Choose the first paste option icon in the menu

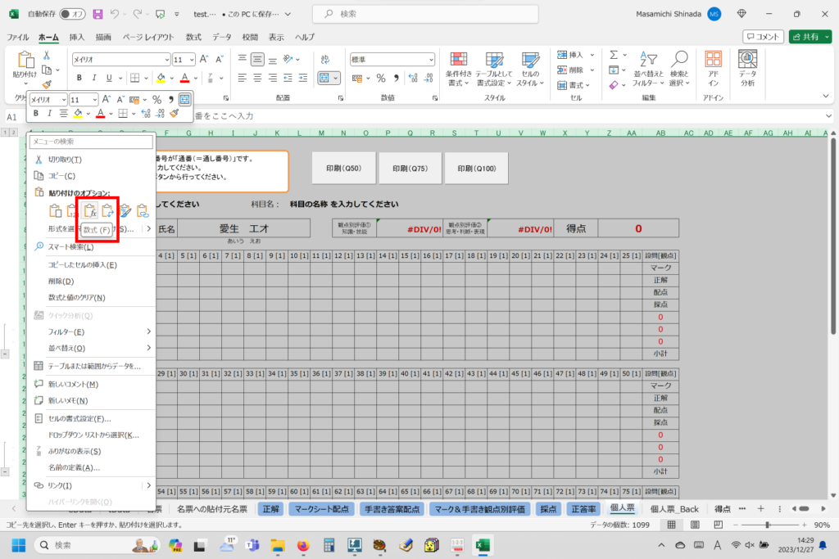56,211
